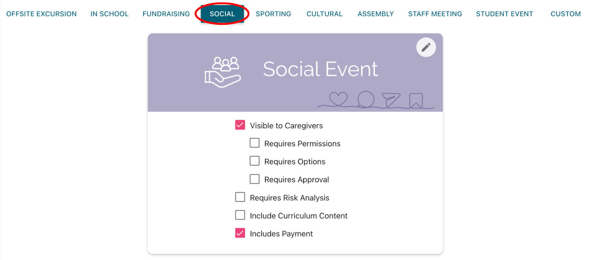Open the Staff Meeting tab

pyautogui.click(x=435, y=14)
